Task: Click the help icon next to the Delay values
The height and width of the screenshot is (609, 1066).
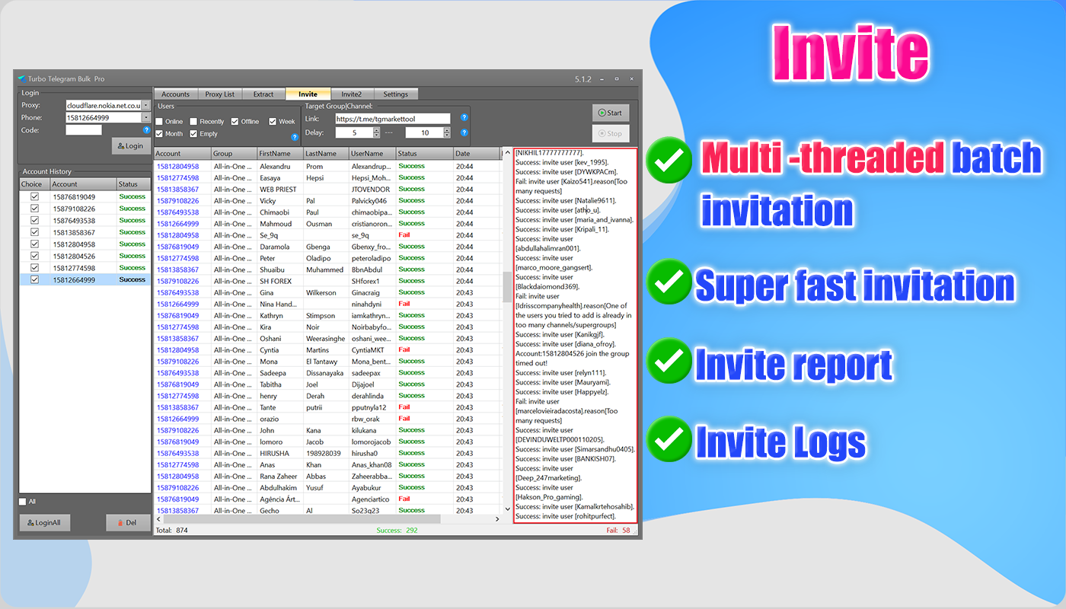Action: coord(464,132)
